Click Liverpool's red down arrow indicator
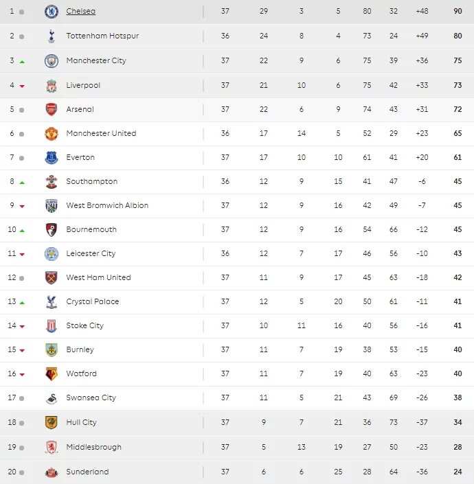474x484 pixels. [x=22, y=86]
